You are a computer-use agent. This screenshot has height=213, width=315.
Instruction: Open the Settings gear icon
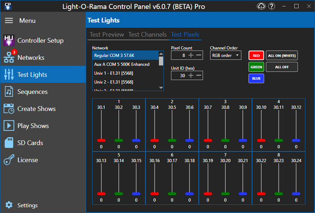tap(9, 205)
